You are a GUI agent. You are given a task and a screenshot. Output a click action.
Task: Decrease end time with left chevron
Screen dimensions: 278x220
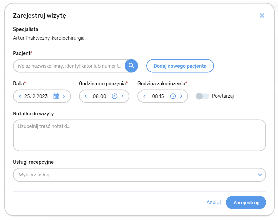pyautogui.click(x=144, y=96)
